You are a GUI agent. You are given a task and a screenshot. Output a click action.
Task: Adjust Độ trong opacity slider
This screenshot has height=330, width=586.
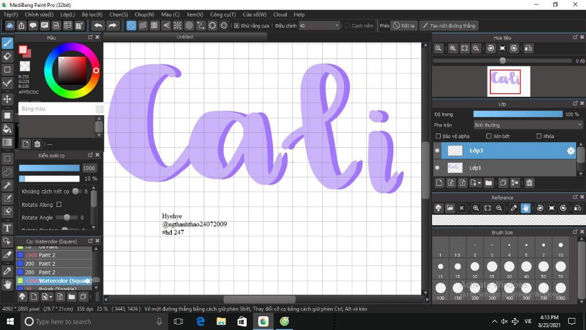point(517,114)
